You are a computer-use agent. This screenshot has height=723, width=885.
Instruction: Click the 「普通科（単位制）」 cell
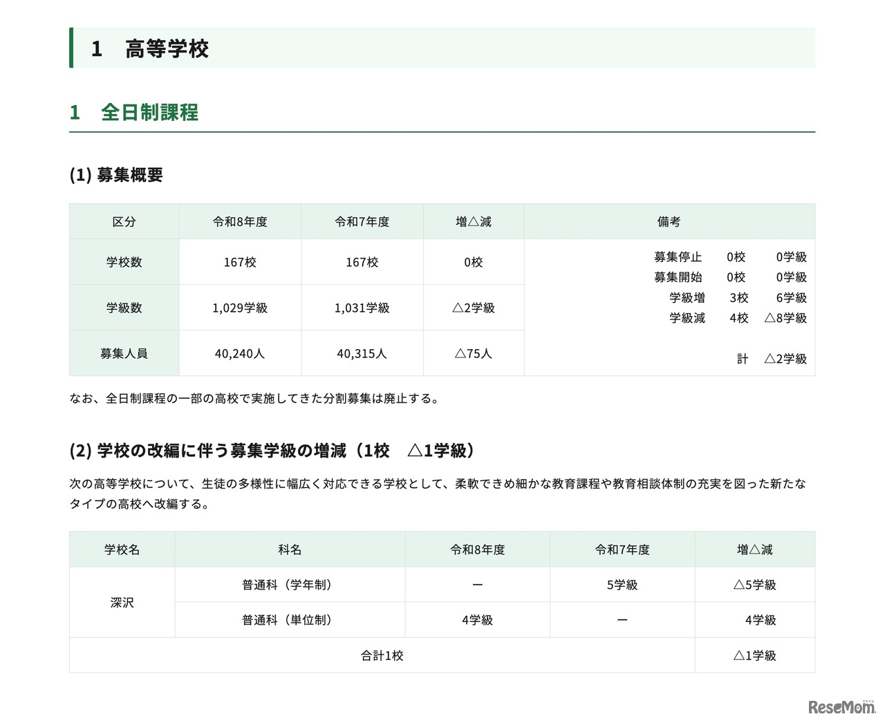[x=289, y=619]
